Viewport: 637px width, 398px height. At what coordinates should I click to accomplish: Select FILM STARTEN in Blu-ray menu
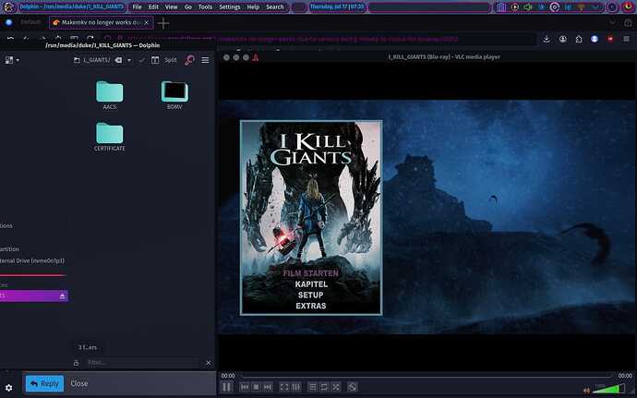tap(311, 273)
